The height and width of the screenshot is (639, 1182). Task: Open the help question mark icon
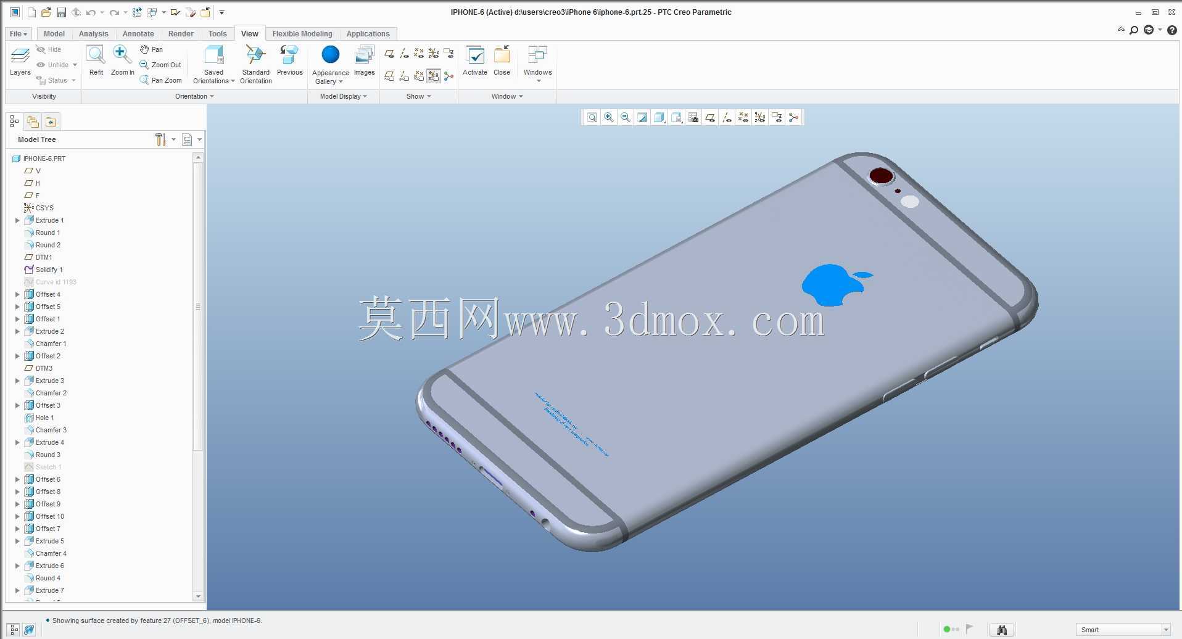point(1172,30)
